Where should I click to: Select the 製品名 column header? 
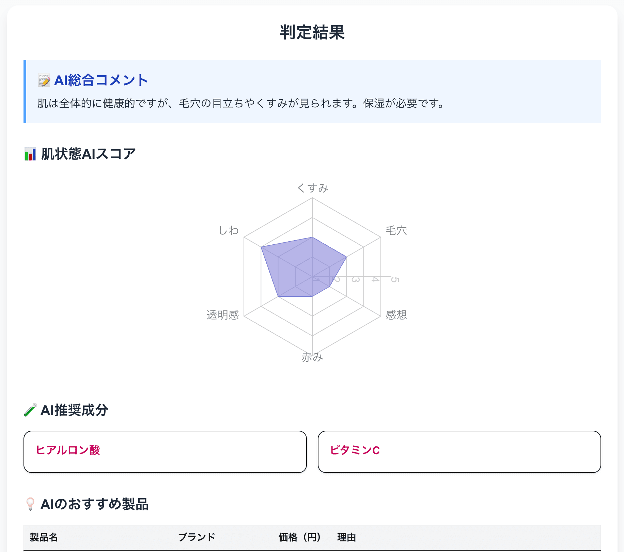click(x=44, y=537)
